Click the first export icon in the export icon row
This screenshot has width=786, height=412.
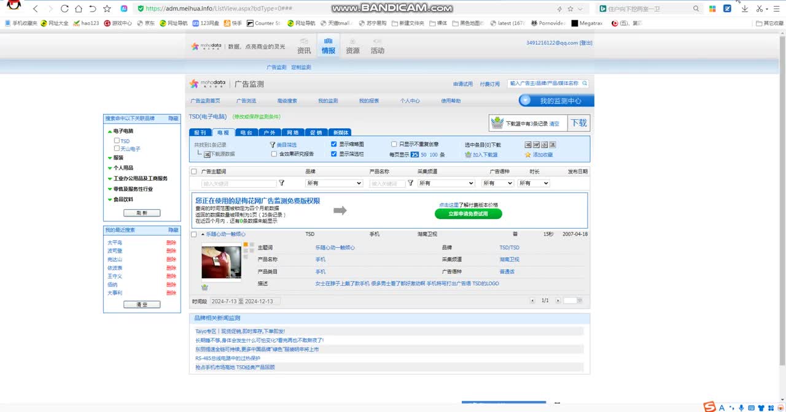click(x=528, y=145)
